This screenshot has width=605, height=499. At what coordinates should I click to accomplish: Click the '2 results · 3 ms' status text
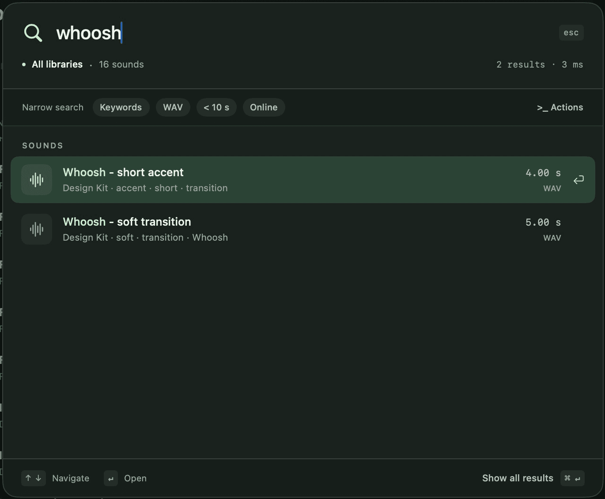click(x=540, y=64)
